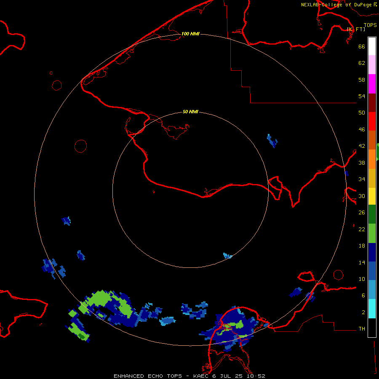Click the '66' legend value

pos(362,46)
